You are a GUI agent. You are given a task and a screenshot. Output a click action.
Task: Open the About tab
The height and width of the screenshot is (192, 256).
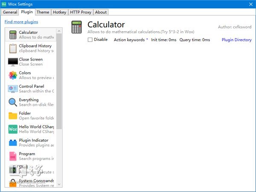[101, 12]
